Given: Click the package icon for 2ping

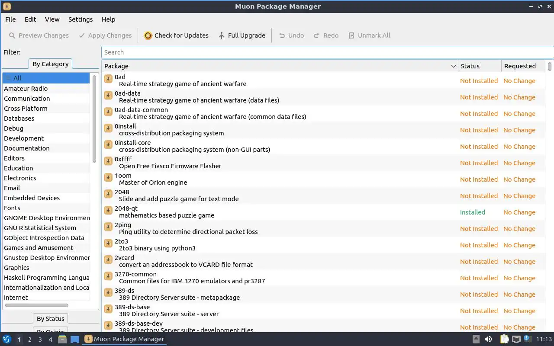Looking at the screenshot, I should [108, 227].
